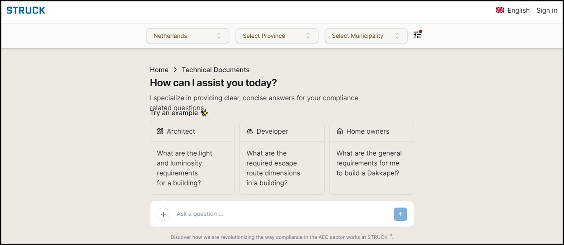Click the UK flag language icon
The height and width of the screenshot is (245, 564).
click(500, 10)
